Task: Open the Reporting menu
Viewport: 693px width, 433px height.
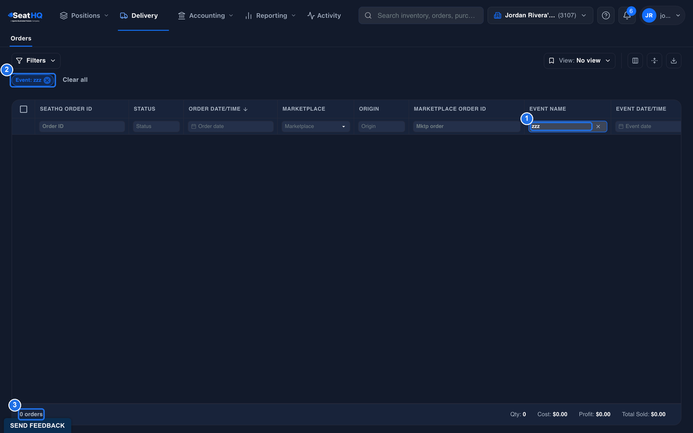Action: (x=270, y=16)
